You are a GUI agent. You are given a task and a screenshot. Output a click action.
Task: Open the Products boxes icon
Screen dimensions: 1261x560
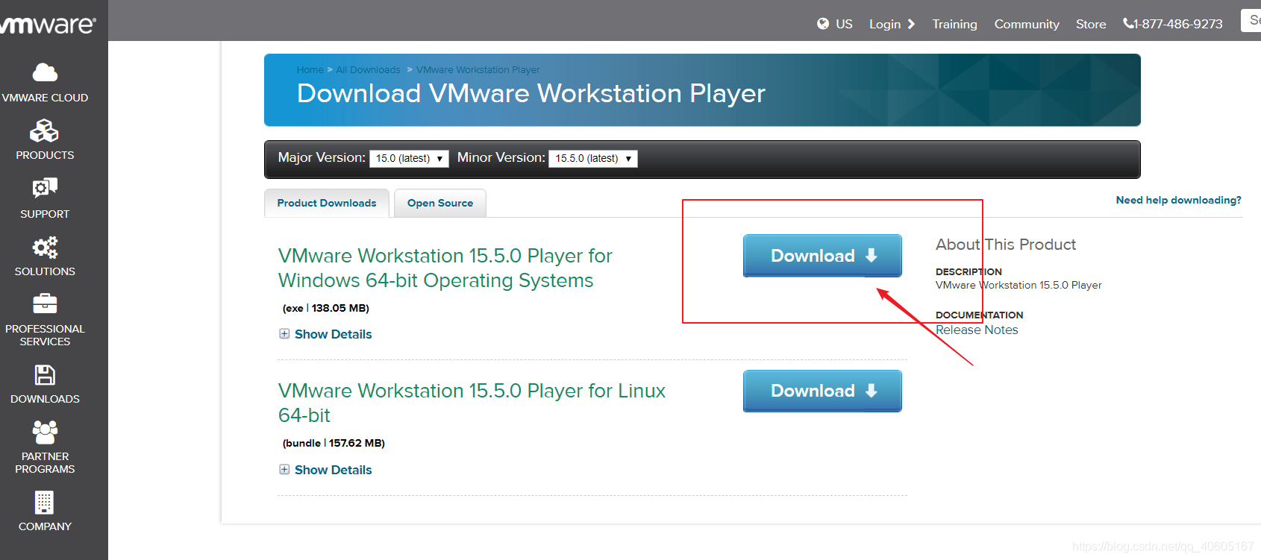coord(44,131)
